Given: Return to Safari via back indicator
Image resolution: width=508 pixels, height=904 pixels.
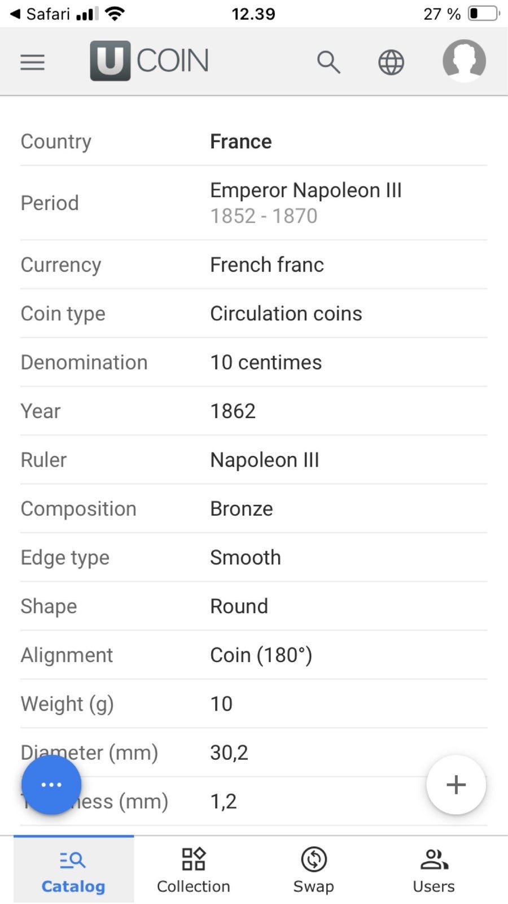Looking at the screenshot, I should point(40,14).
